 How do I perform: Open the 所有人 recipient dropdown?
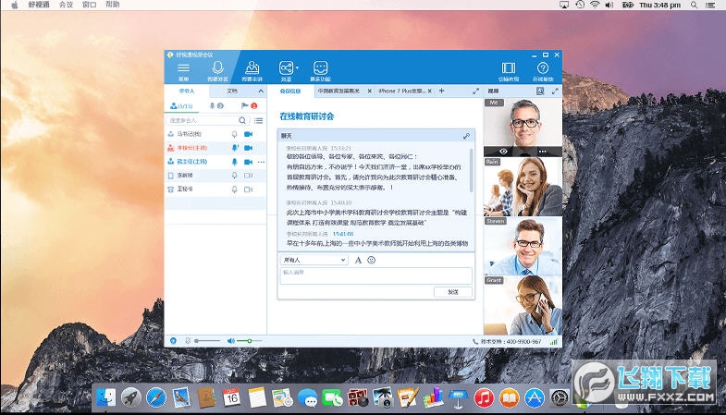[x=314, y=261]
